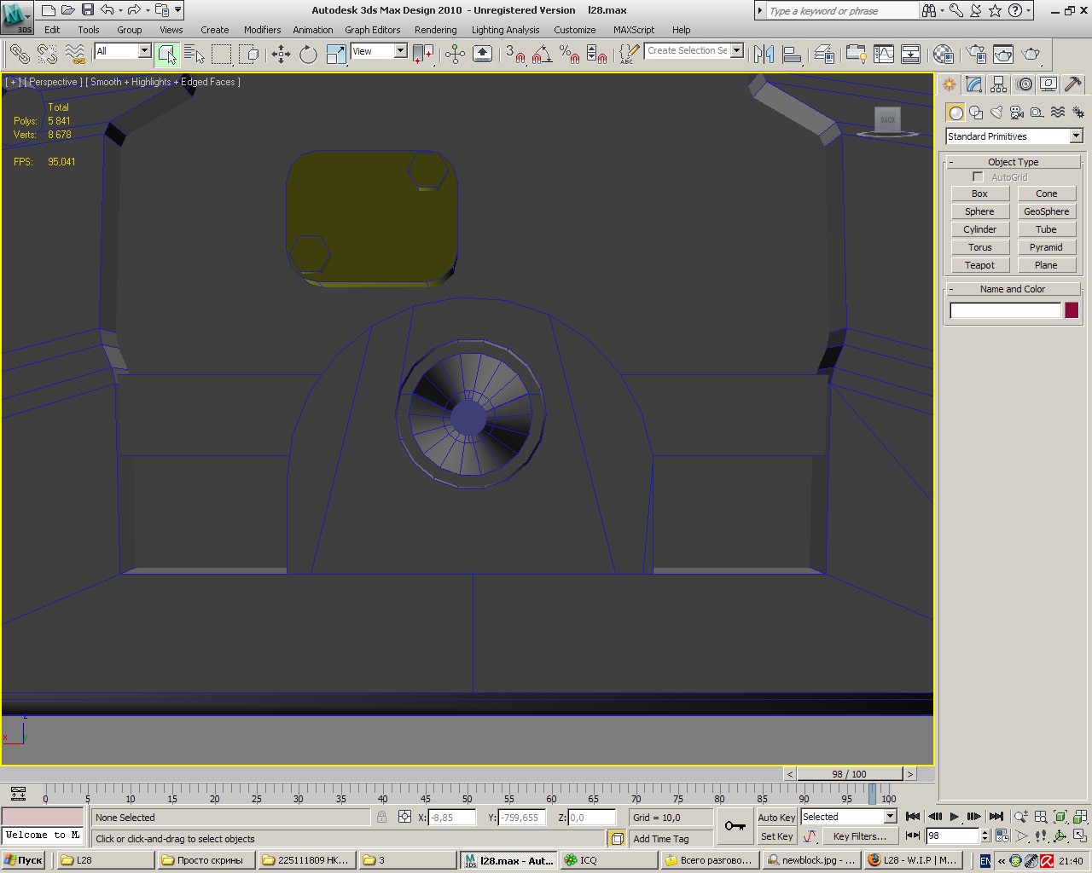
Task: Enable the AutoGrid checkbox
Action: click(978, 177)
